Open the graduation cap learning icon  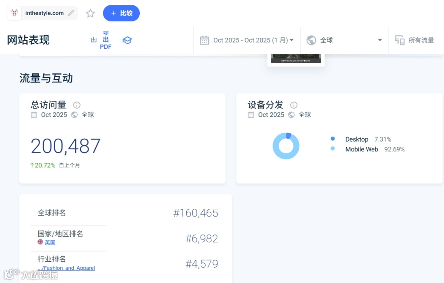pyautogui.click(x=127, y=40)
